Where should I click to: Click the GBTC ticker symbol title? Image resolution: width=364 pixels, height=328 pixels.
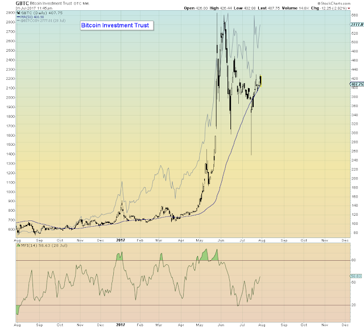[22, 3]
